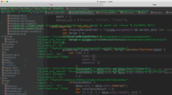Viewport: 172px width, 95px height.
Task: Click the home folder icon in title bar
Action: tap(98, 2)
